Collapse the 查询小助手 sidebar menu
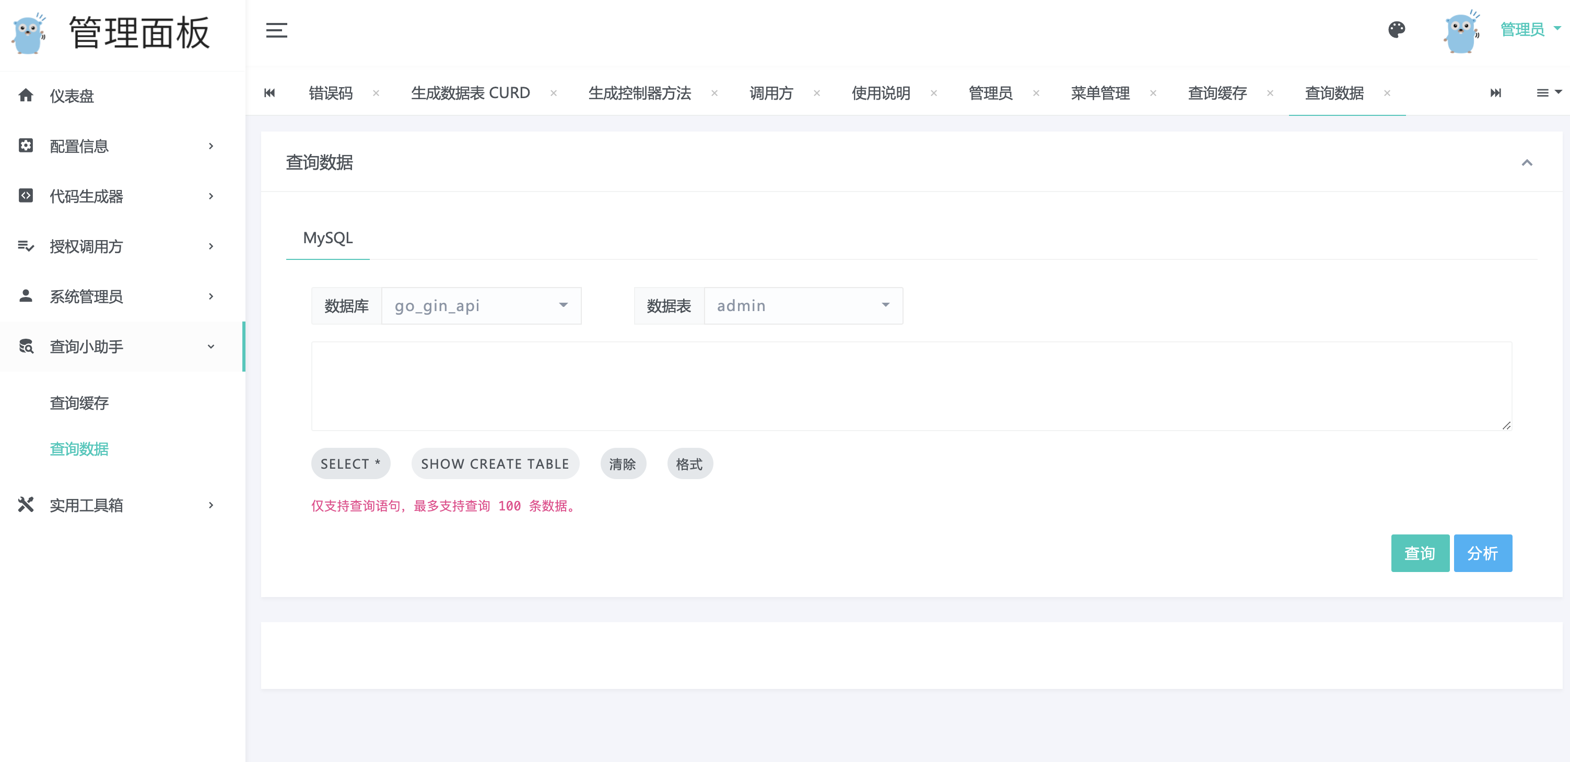Screen dimensions: 1570x762 (x=122, y=347)
